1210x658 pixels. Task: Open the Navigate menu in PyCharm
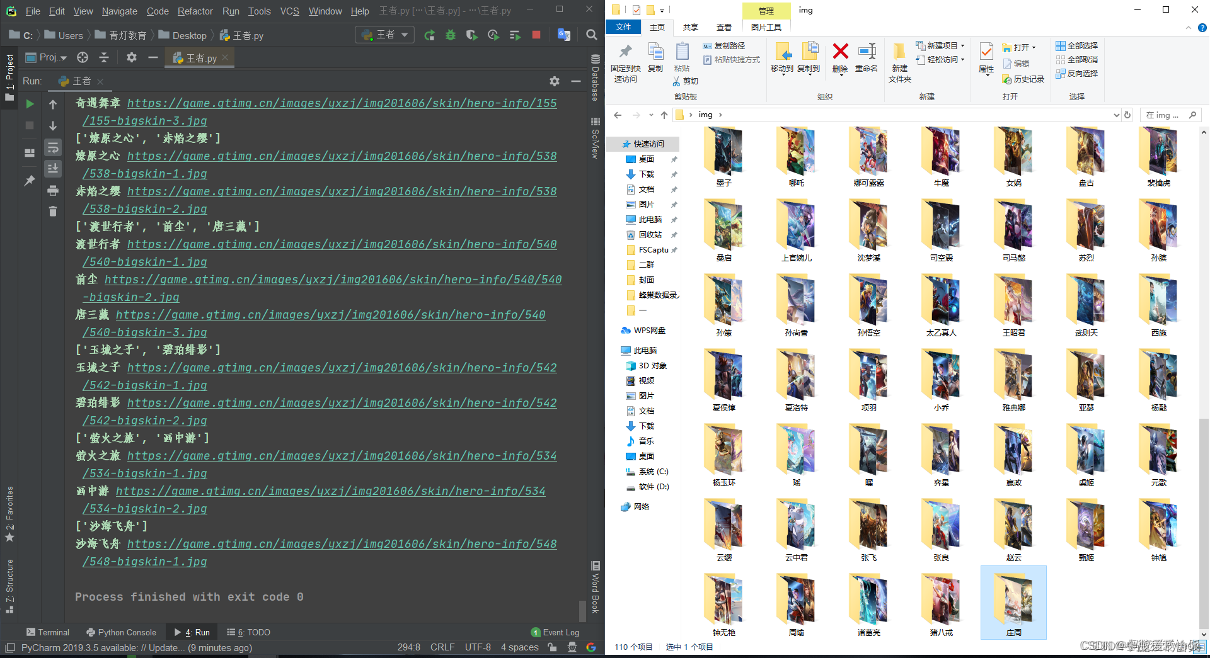coord(119,11)
